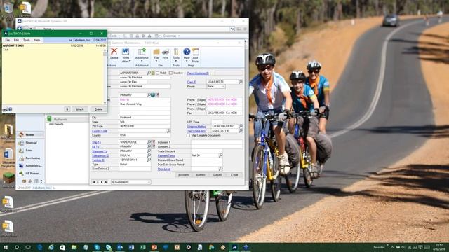Go to the next customer record arrow
This screenshot has height=252, width=449.
[x=102, y=182]
